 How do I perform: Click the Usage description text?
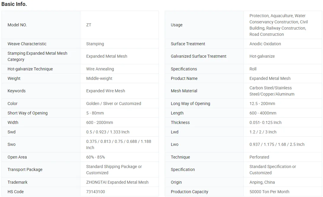pos(278,25)
